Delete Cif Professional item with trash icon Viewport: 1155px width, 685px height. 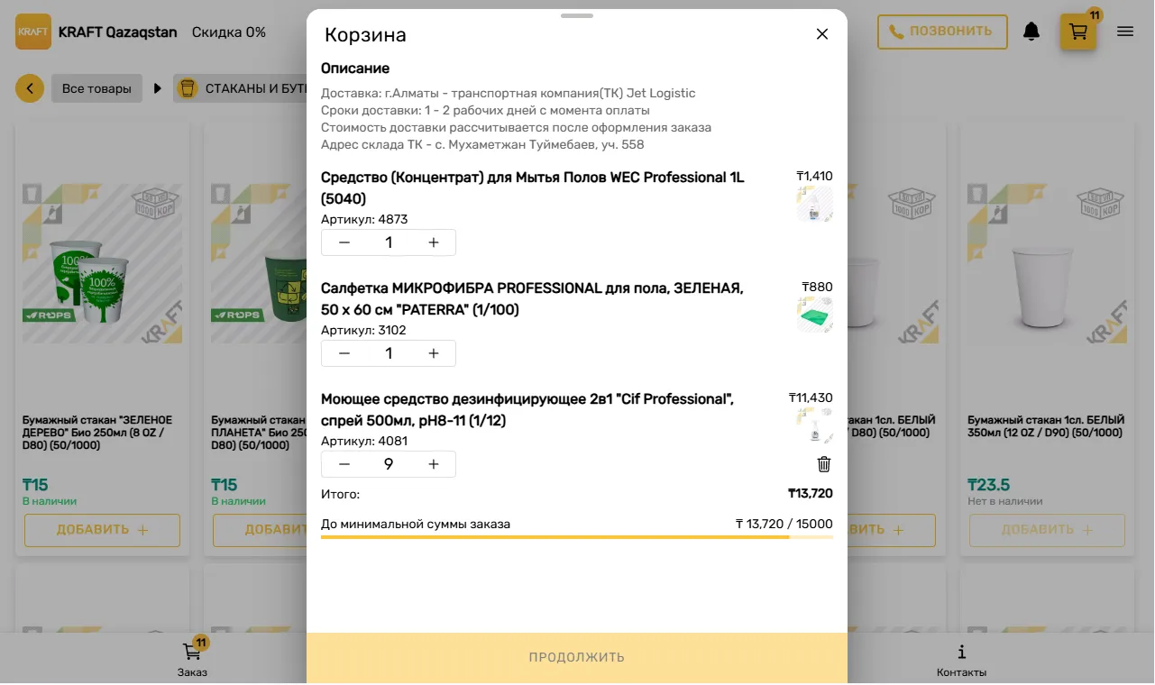823,464
